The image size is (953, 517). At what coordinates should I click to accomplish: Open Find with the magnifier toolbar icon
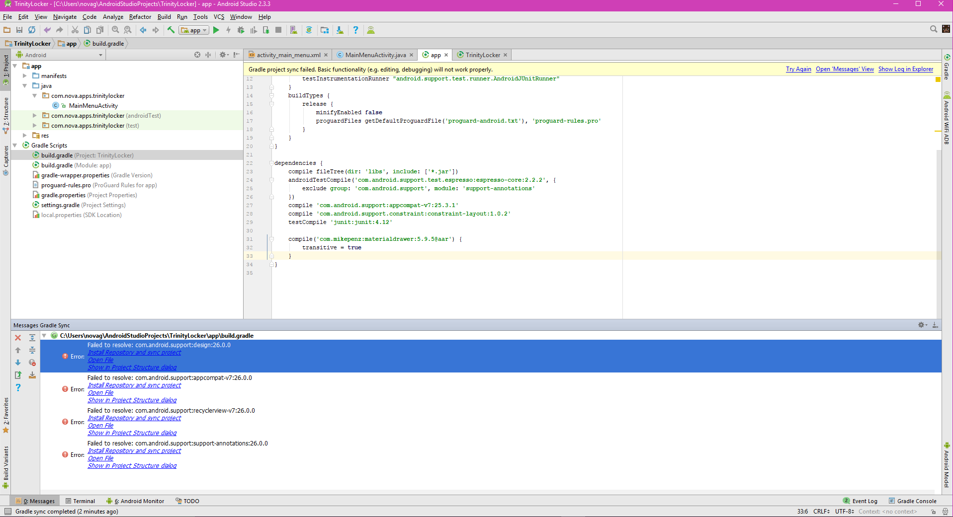[x=115, y=30]
